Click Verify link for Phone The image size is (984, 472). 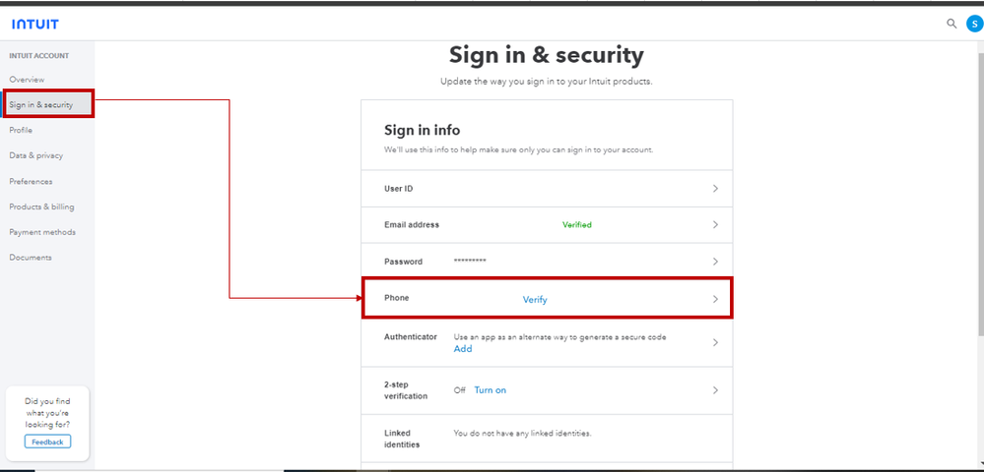tap(535, 299)
